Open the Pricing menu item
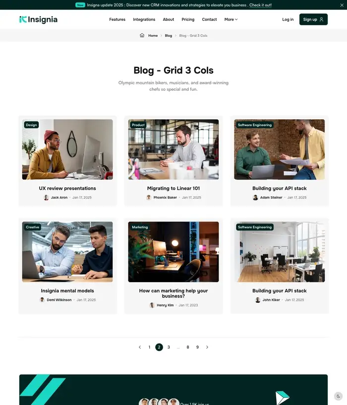The height and width of the screenshot is (405, 347). (188, 19)
